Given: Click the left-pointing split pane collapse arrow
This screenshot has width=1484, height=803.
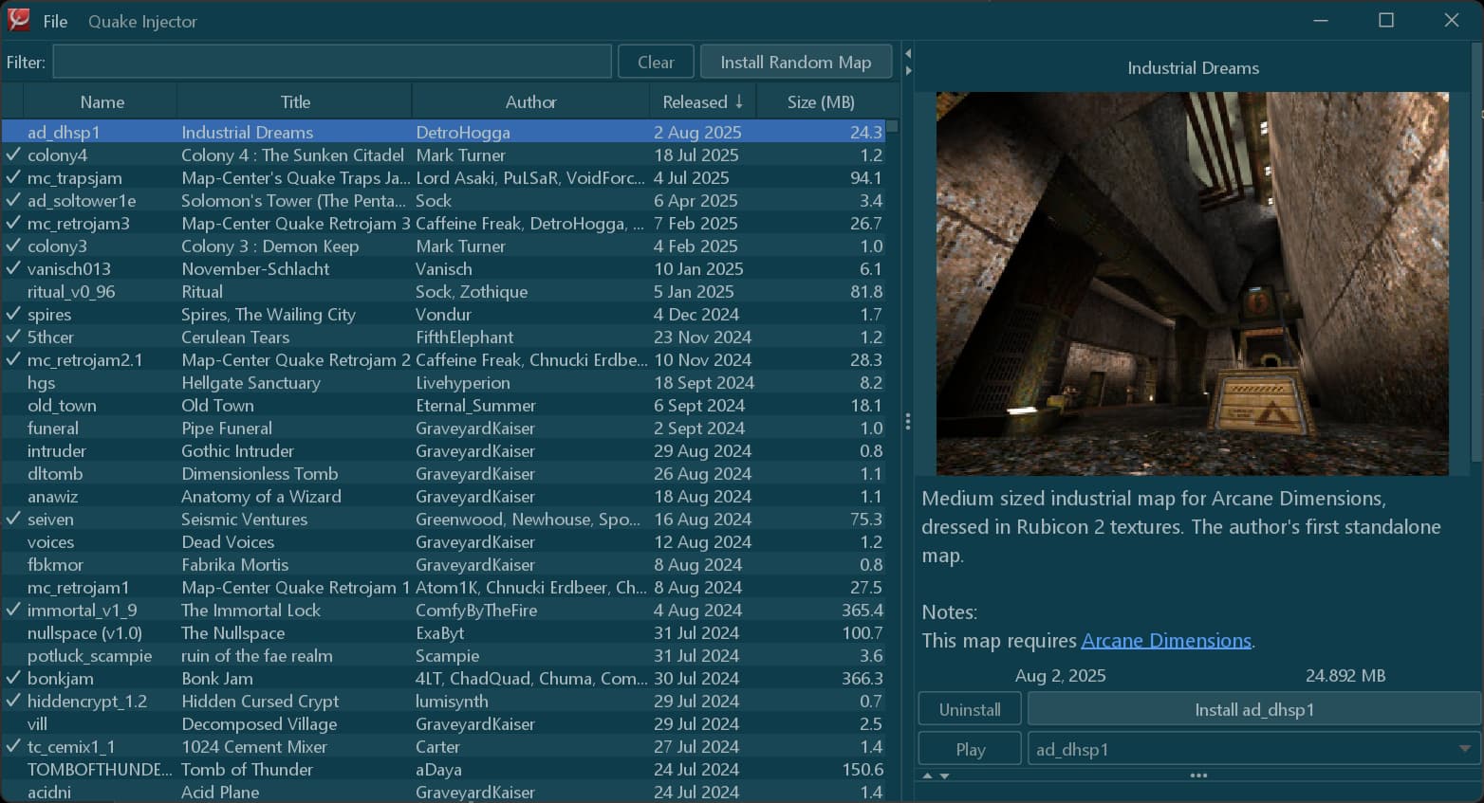Looking at the screenshot, I should tap(908, 53).
